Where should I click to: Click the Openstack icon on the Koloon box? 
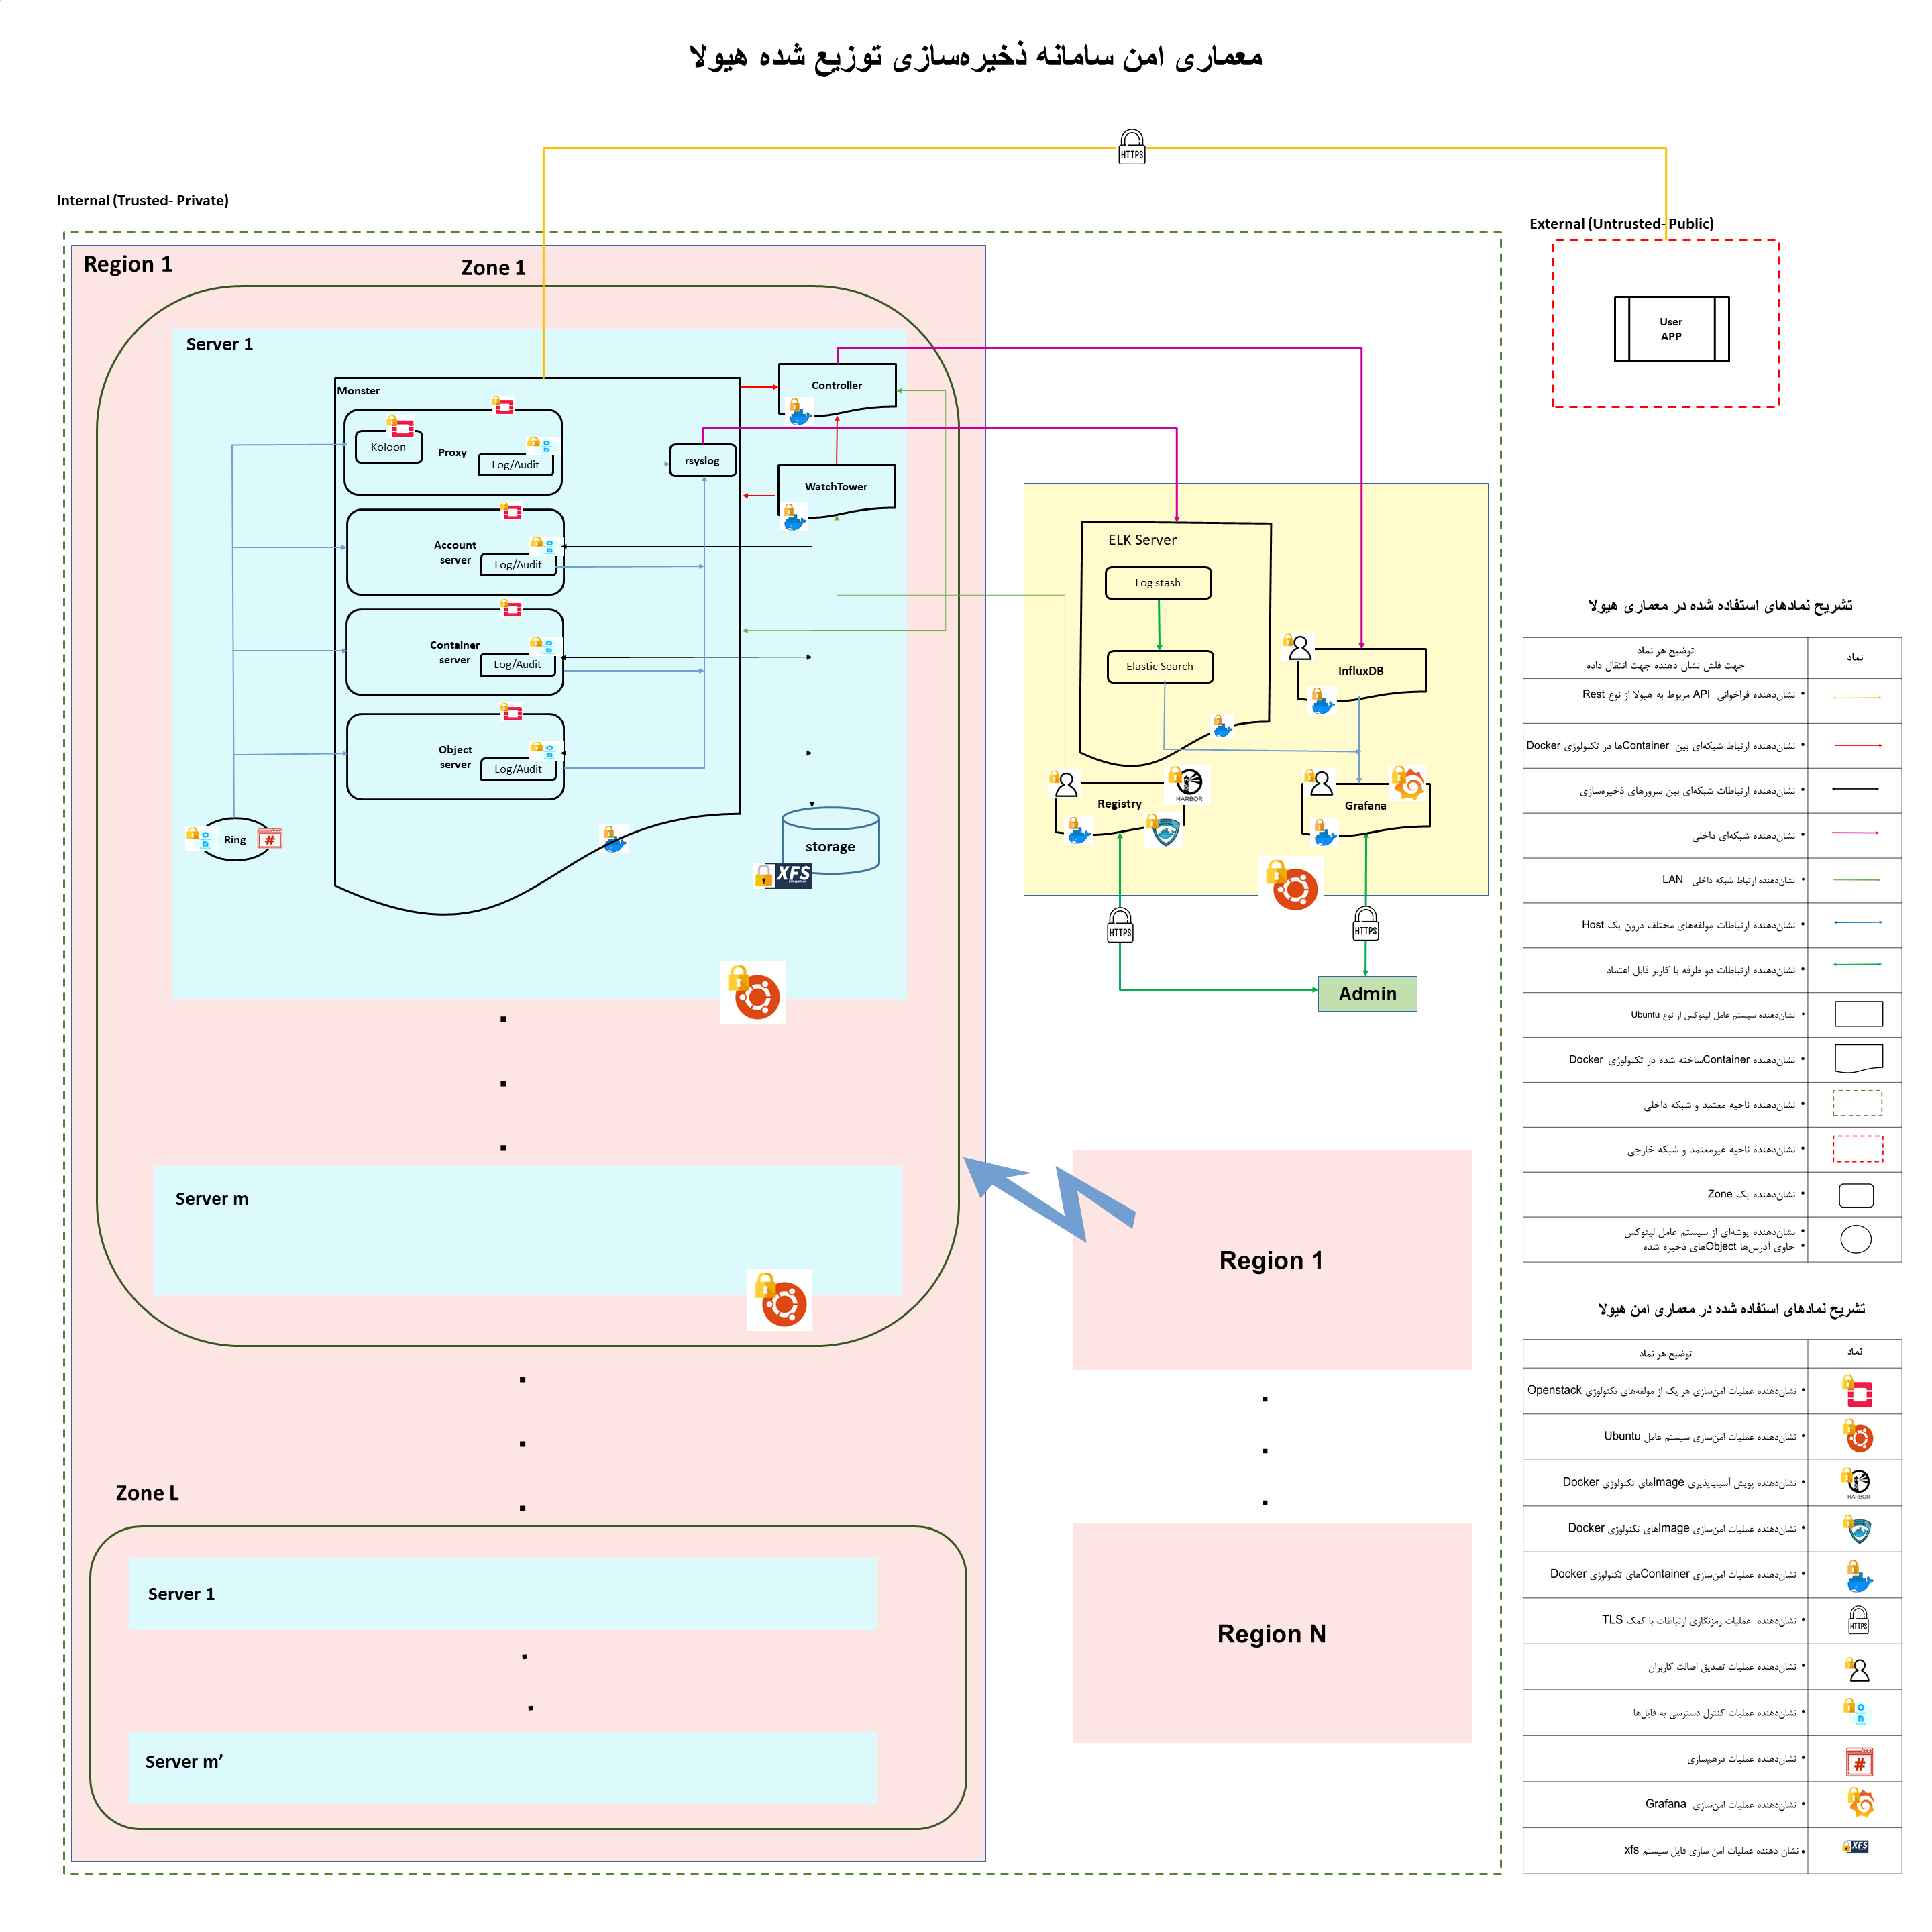tap(401, 427)
